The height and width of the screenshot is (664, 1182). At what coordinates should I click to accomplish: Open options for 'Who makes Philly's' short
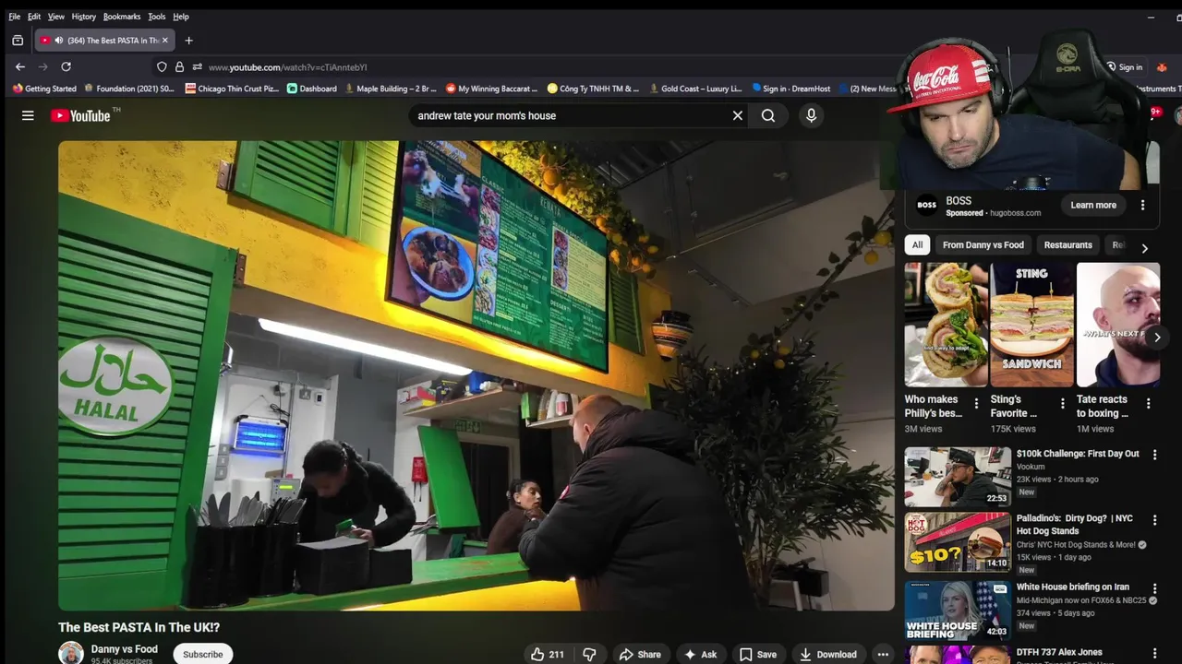coord(976,403)
